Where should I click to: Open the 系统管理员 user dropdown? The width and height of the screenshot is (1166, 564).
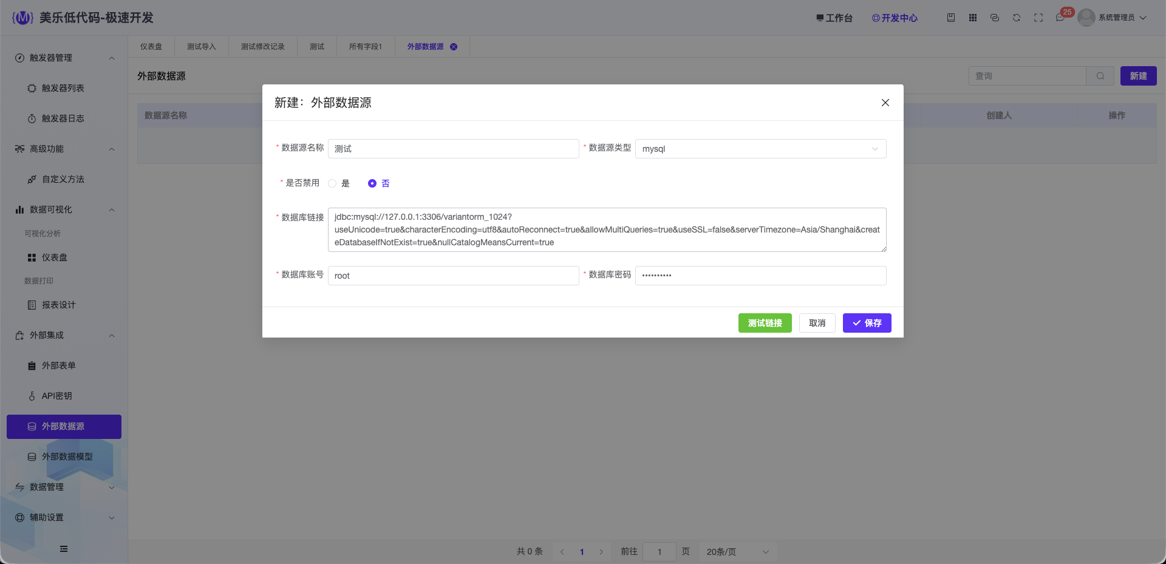1122,18
